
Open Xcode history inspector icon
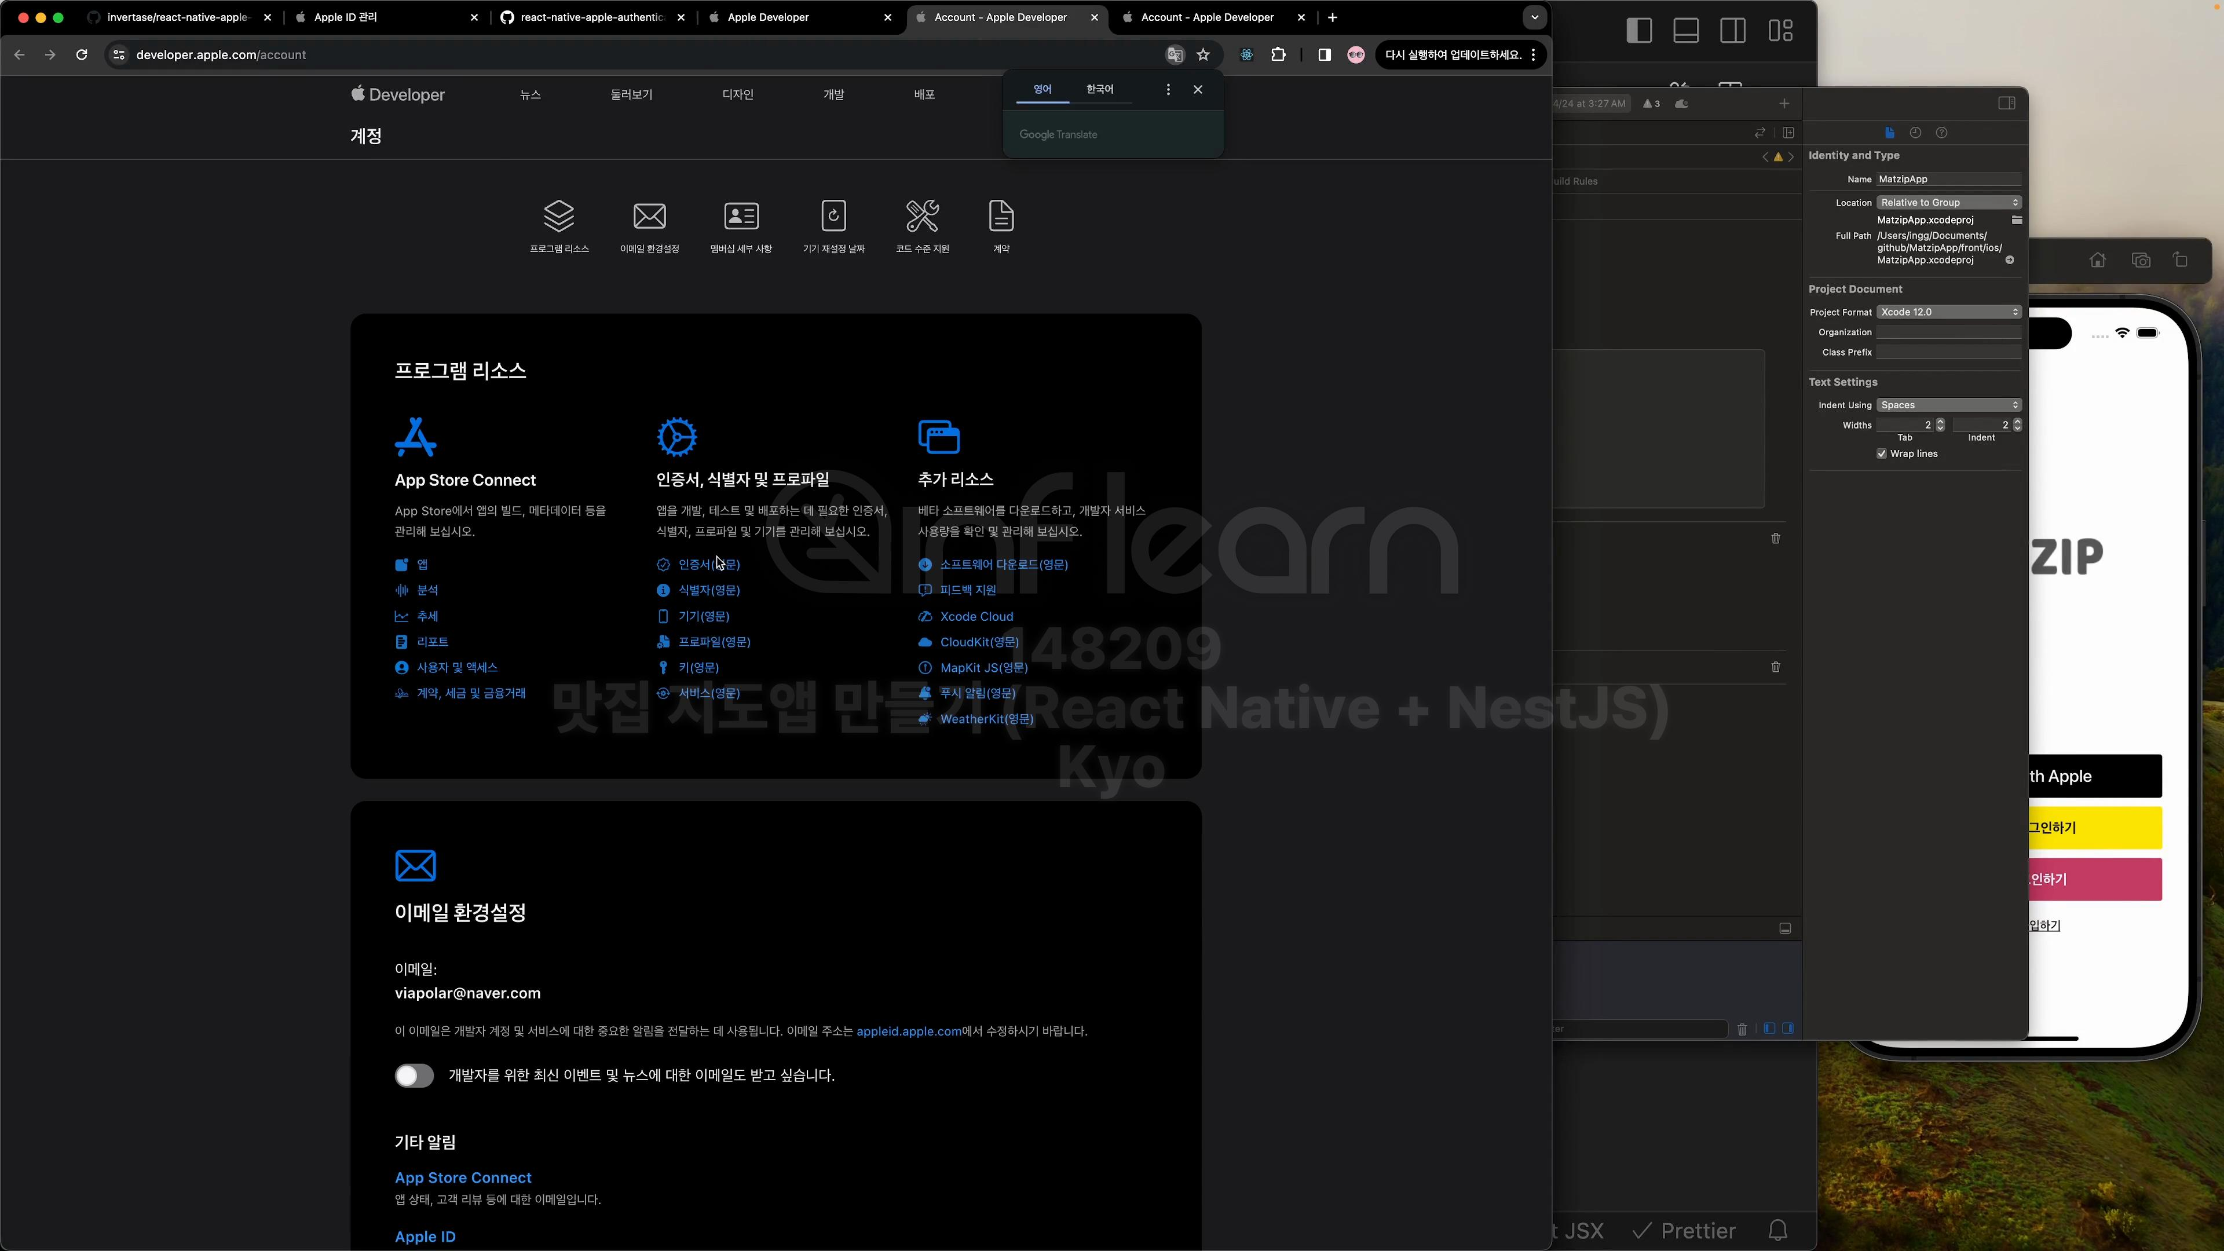(x=1915, y=133)
